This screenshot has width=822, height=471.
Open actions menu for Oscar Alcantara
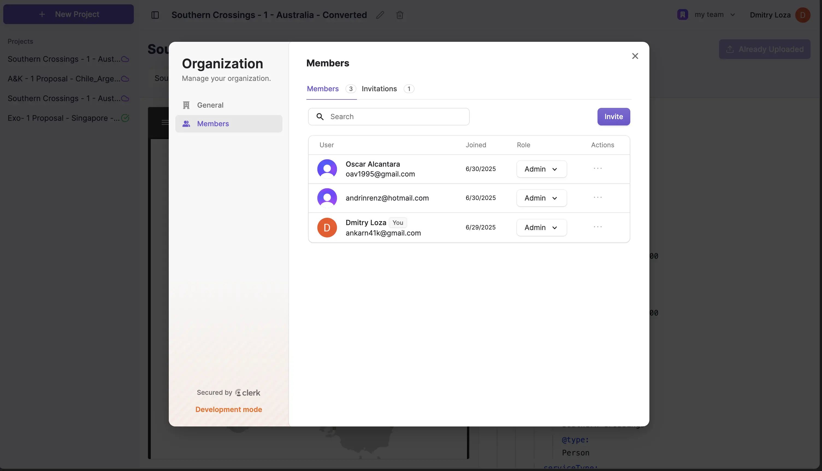[x=597, y=169]
